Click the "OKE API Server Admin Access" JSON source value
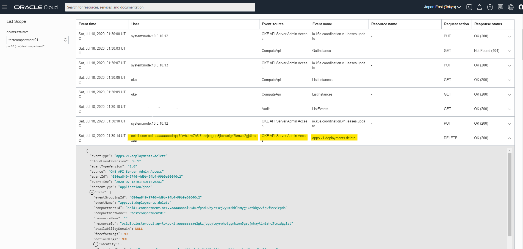 pyautogui.click(x=136, y=172)
